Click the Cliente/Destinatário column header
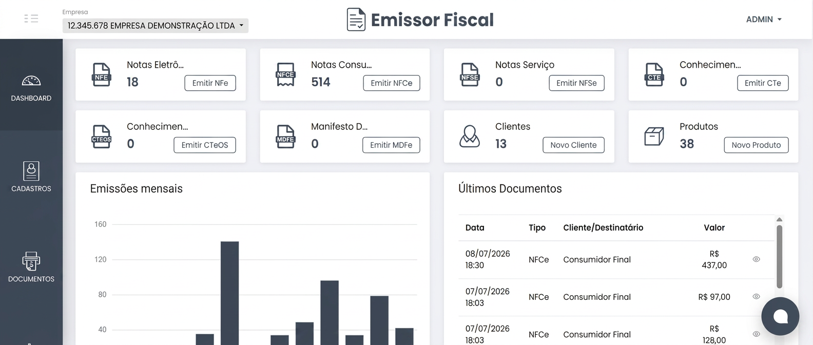Image resolution: width=813 pixels, height=345 pixels. [603, 228]
